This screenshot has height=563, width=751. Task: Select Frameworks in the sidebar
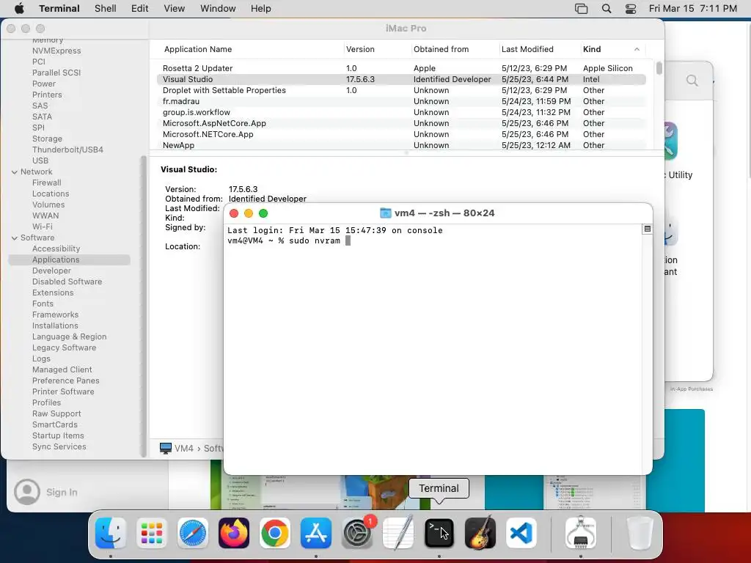pos(55,315)
